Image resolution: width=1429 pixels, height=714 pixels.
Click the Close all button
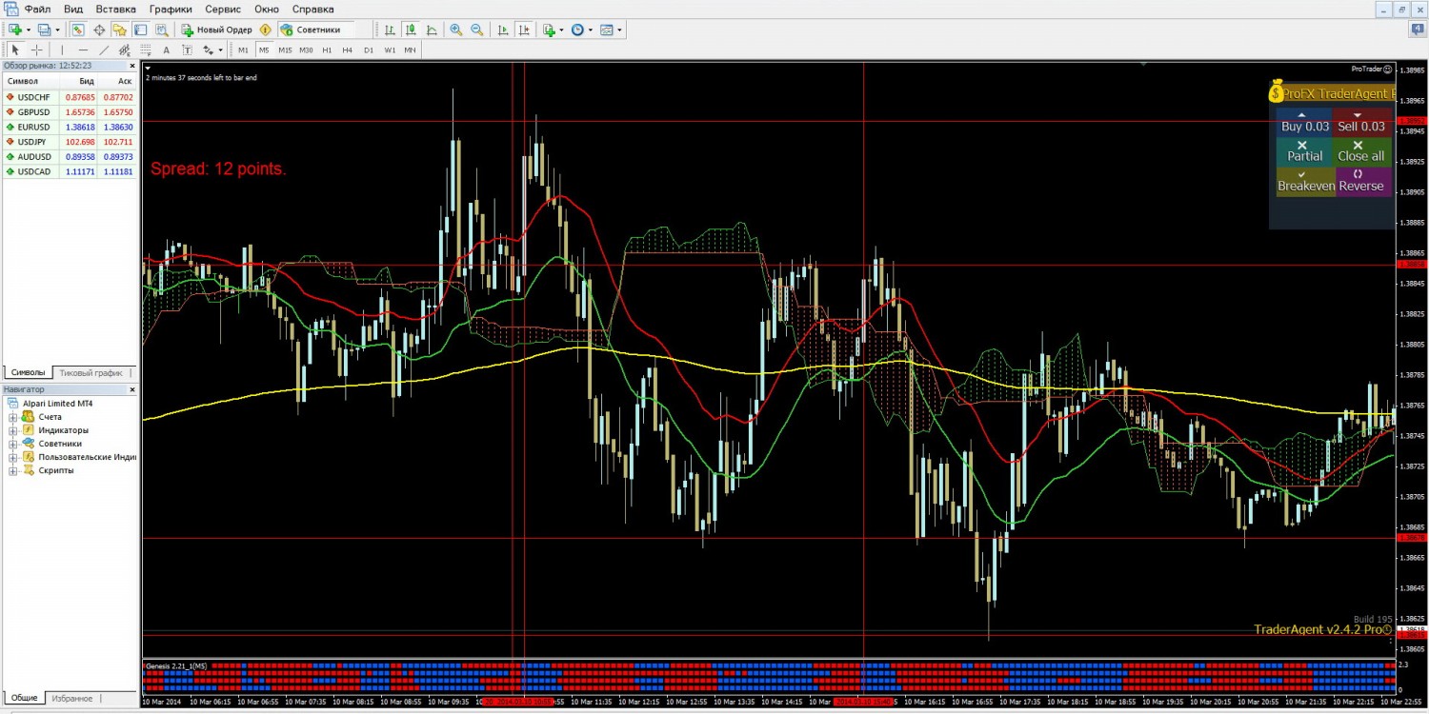pos(1361,152)
